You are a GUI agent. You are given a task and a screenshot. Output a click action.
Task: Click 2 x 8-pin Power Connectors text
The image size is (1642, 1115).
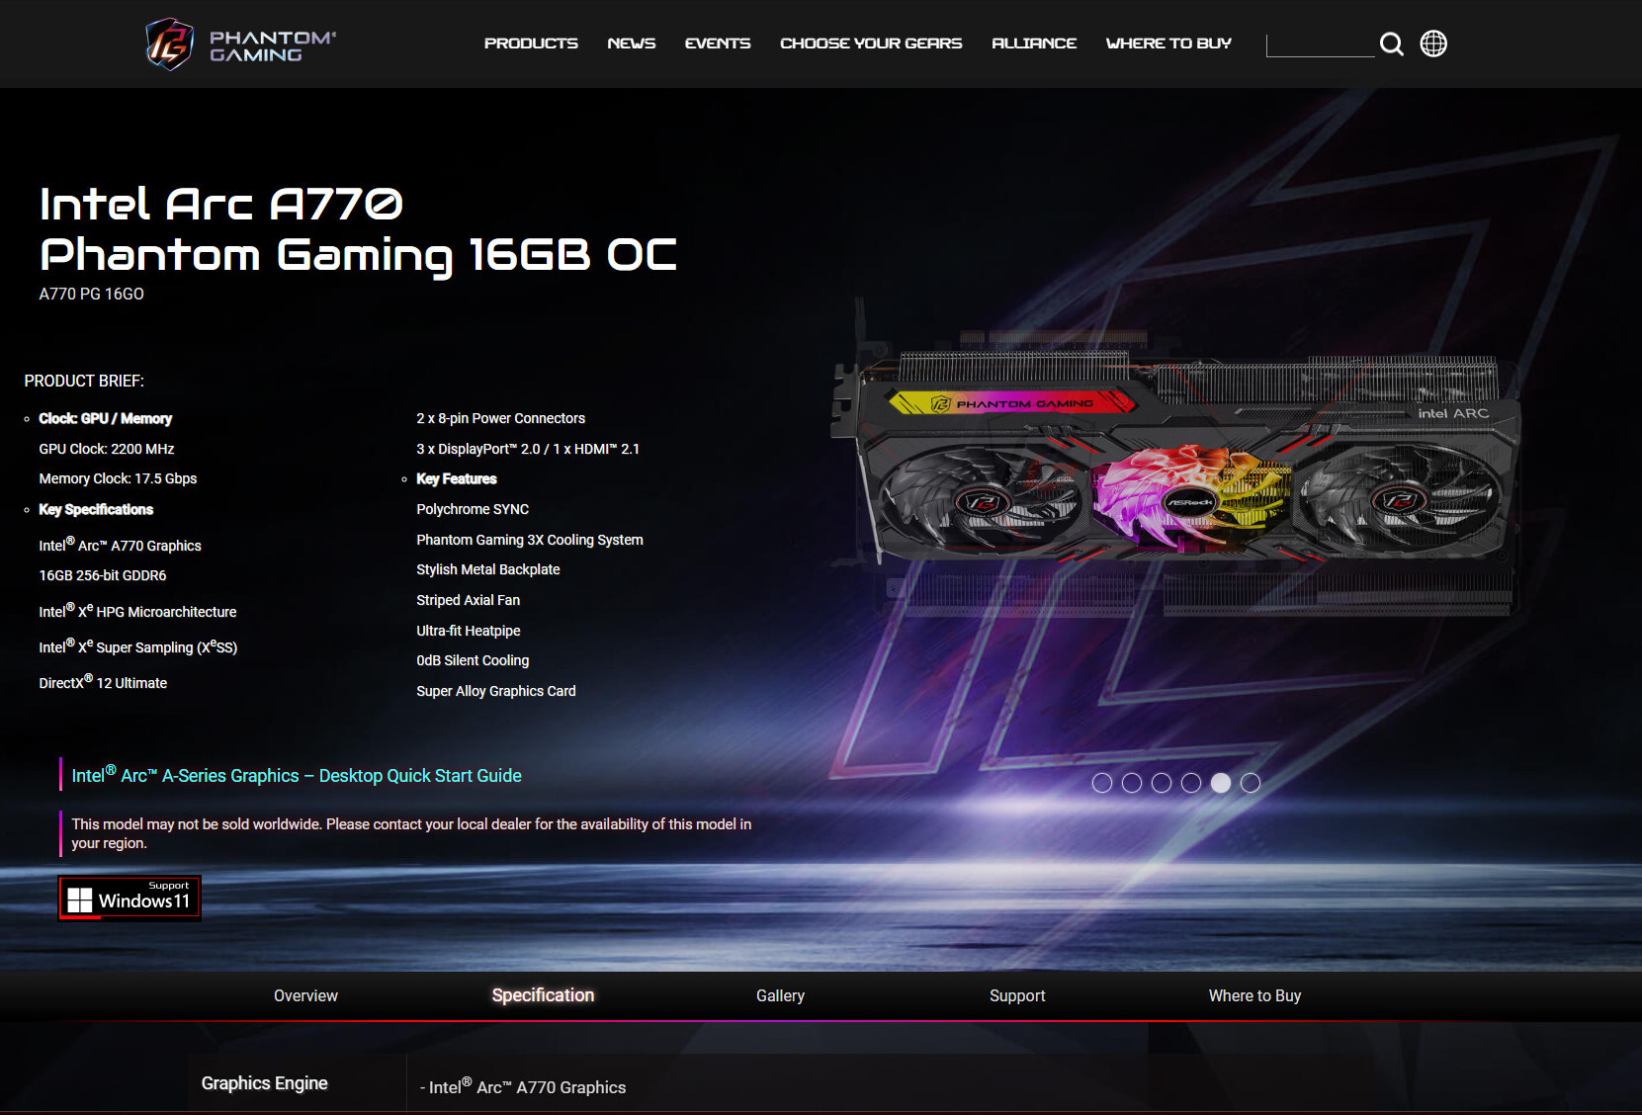coord(500,418)
